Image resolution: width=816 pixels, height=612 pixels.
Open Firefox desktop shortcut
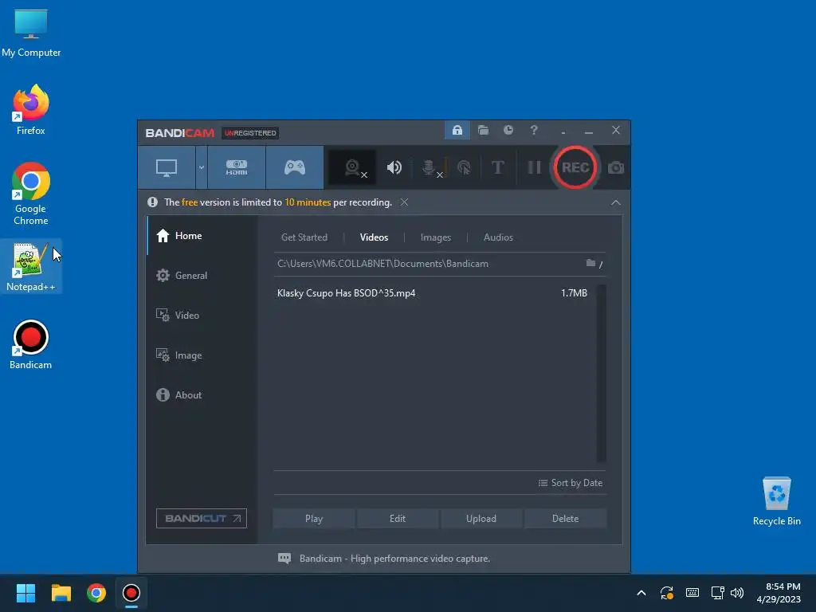(31, 110)
